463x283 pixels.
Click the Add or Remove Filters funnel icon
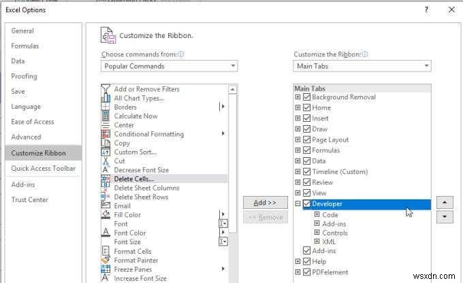pos(106,89)
